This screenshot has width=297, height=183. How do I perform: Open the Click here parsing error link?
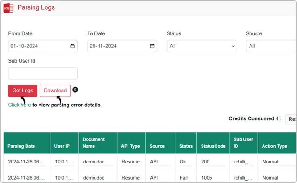tap(20, 105)
